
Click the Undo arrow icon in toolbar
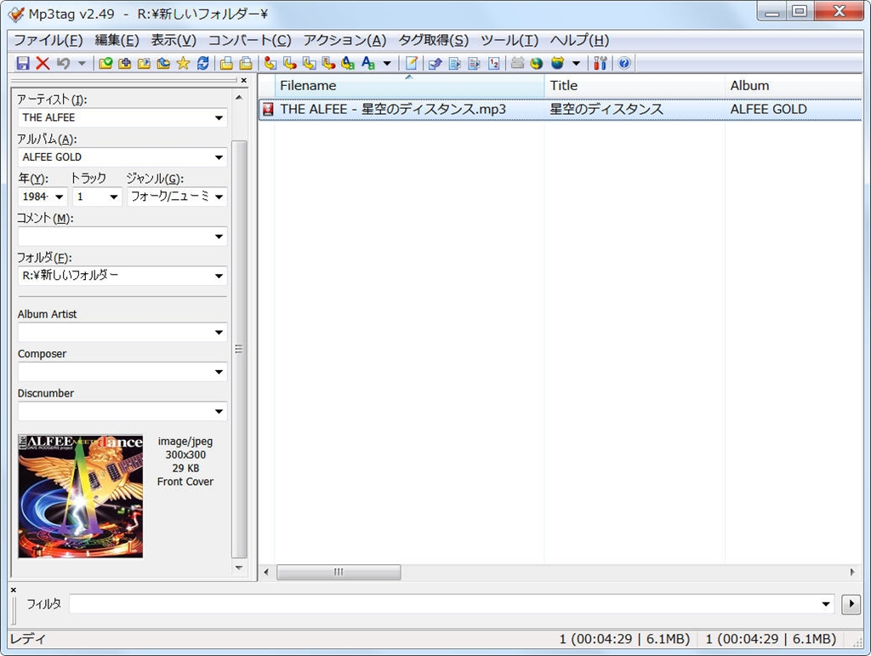coord(63,63)
